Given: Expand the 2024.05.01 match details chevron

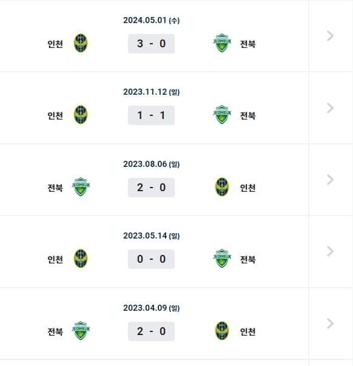Looking at the screenshot, I should pyautogui.click(x=330, y=36).
